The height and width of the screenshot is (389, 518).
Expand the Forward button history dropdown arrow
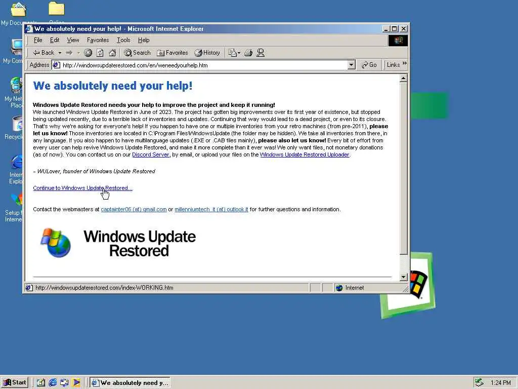click(78, 53)
